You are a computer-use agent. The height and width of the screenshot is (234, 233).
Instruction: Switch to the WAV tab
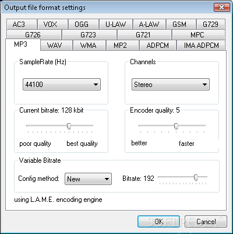pos(57,46)
